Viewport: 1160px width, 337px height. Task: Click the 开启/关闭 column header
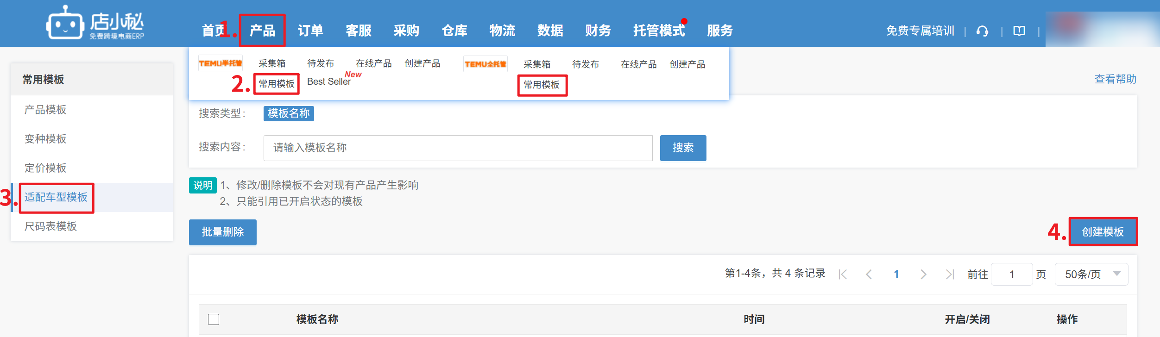[x=967, y=319]
